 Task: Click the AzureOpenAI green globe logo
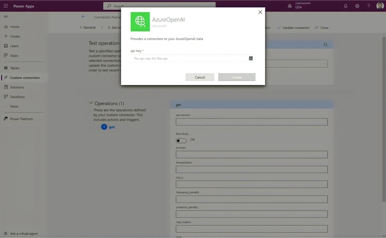point(140,22)
